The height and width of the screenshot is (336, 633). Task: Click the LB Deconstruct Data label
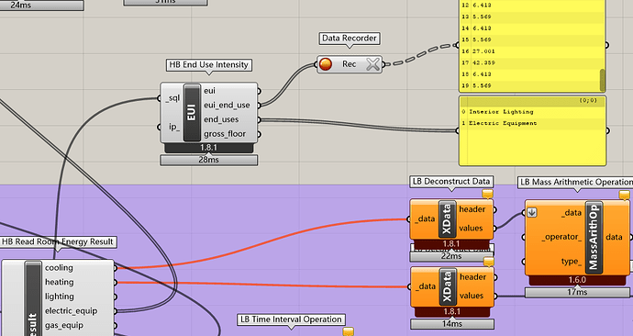451,182
